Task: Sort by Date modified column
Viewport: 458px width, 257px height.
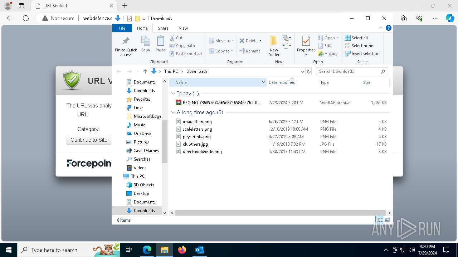Action: click(292, 82)
